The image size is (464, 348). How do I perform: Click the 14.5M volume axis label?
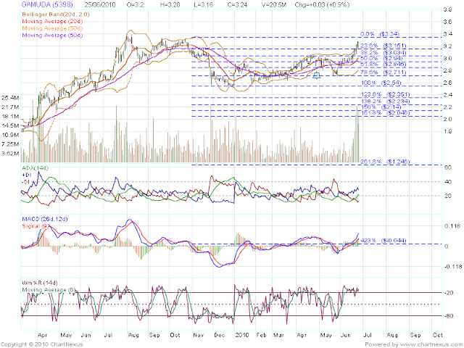point(10,125)
